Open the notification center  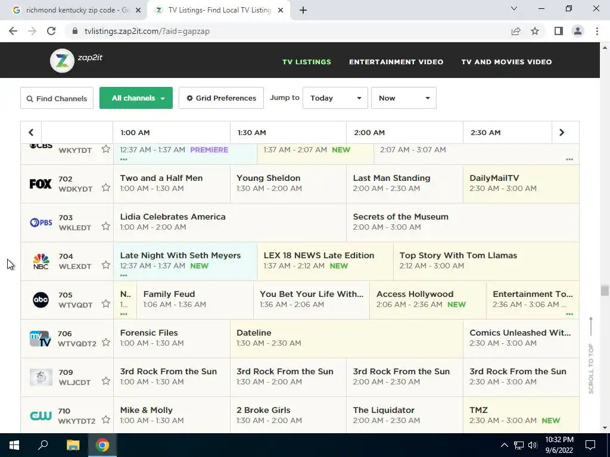pyautogui.click(x=590, y=445)
